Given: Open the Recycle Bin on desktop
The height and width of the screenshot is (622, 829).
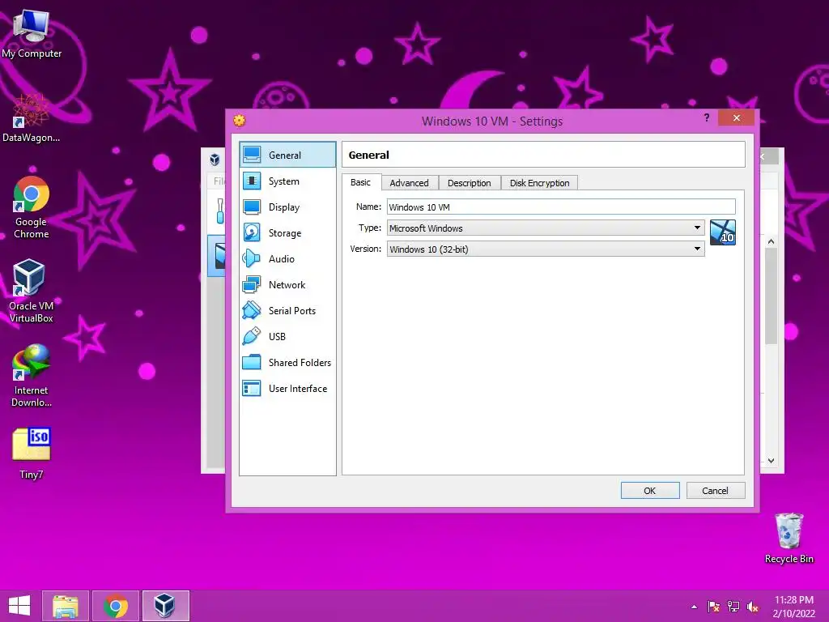Looking at the screenshot, I should click(789, 538).
